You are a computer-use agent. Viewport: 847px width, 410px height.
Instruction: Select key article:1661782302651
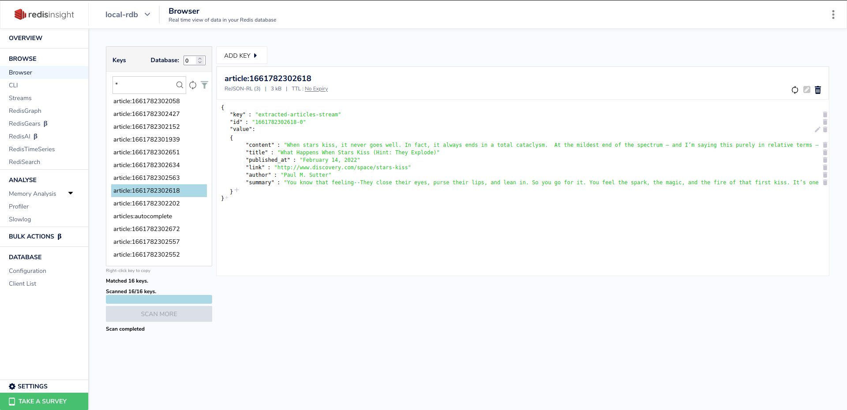[159, 152]
